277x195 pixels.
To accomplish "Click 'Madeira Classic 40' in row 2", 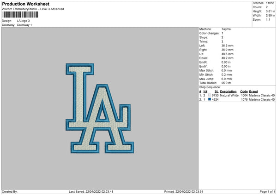I will coord(262,100).
